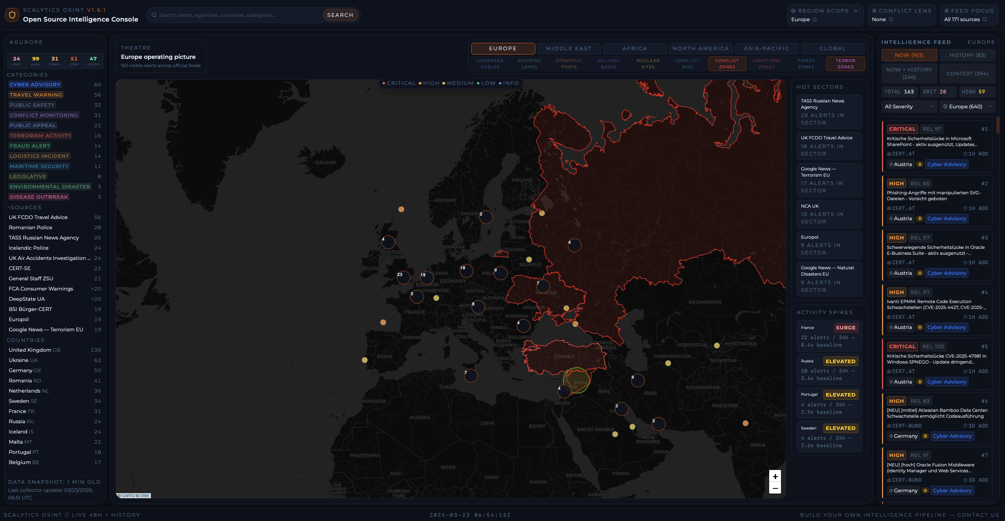1005x521 pixels.
Task: Zoom out on the map with minus icon
Action: coord(775,488)
